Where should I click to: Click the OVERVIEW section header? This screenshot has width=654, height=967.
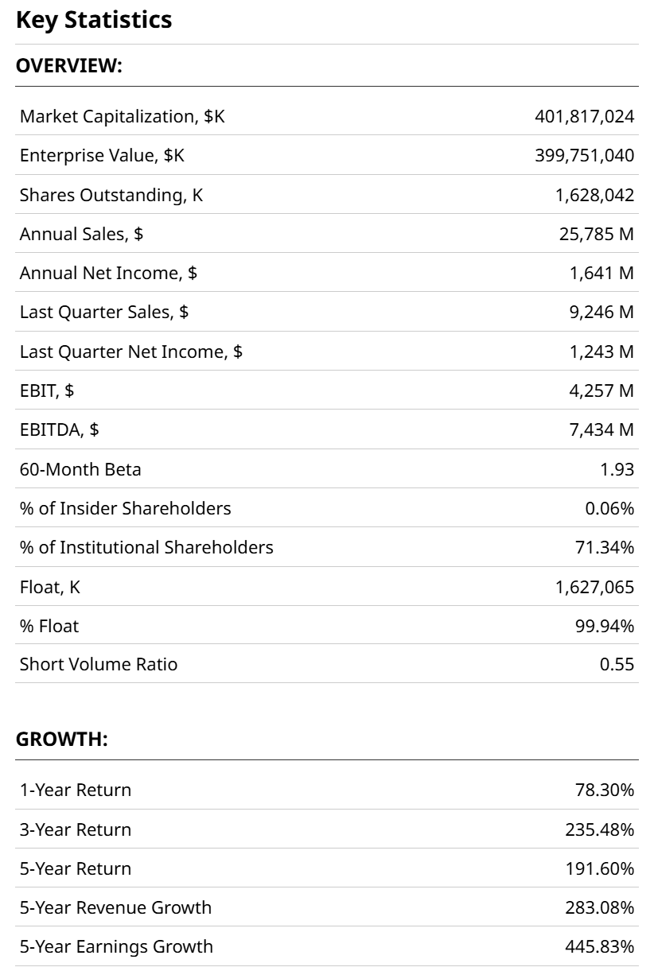click(69, 67)
